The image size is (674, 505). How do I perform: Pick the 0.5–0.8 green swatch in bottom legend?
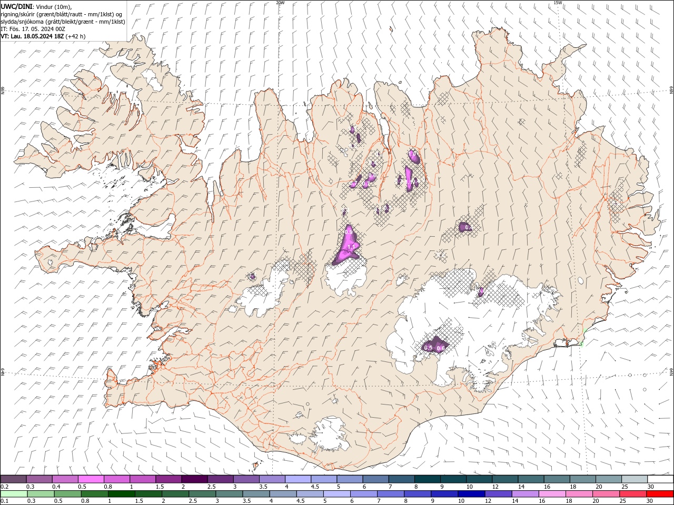[x=67, y=494]
